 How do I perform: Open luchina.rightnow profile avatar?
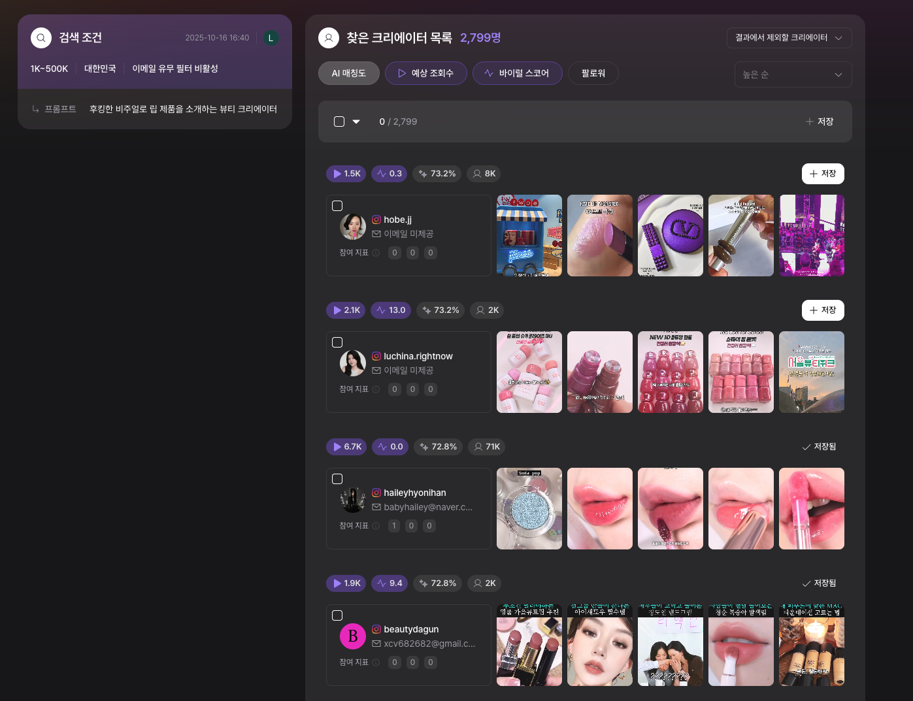pyautogui.click(x=353, y=363)
